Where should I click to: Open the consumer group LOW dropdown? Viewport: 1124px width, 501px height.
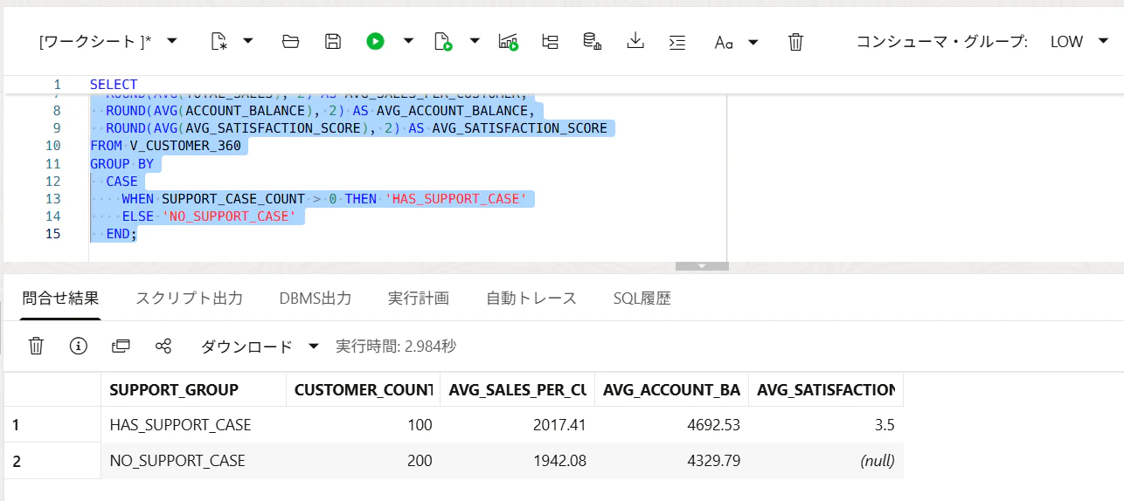[x=1079, y=41]
